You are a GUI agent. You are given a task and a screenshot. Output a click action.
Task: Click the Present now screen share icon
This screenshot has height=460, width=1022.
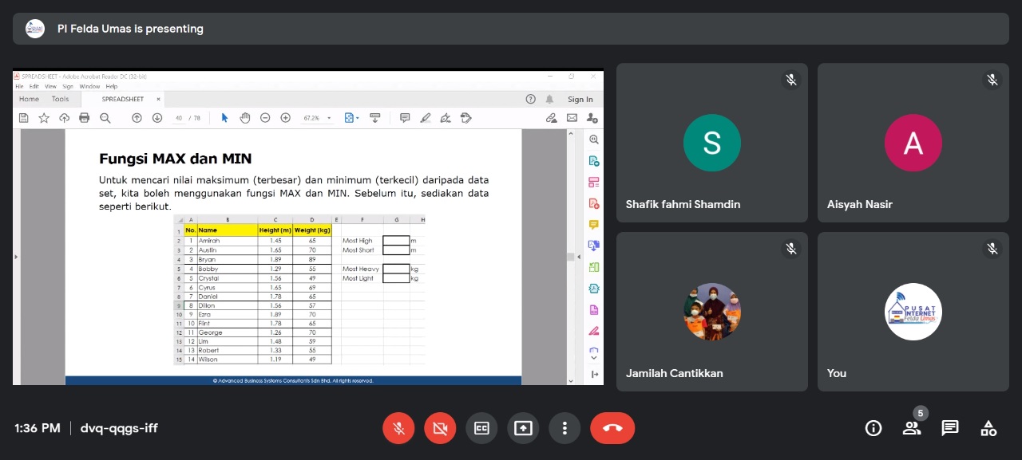pyautogui.click(x=523, y=428)
